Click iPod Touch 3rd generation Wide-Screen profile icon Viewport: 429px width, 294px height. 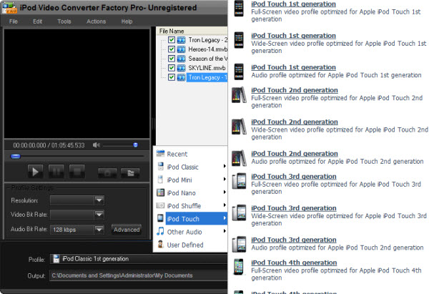pyautogui.click(x=239, y=212)
